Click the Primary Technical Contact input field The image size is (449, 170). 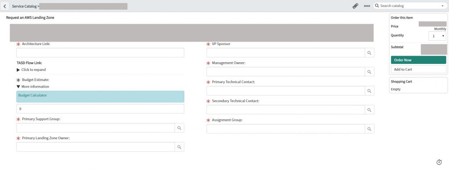286,91
